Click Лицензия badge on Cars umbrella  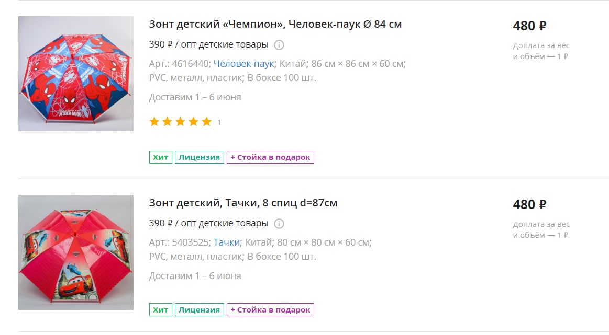click(199, 310)
